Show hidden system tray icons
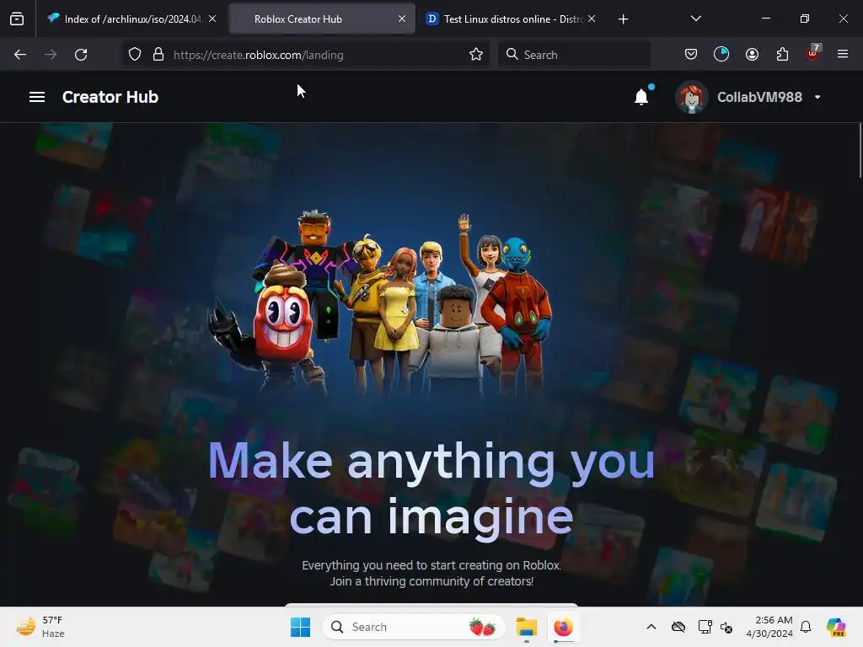Screen dimensions: 863x647 pyautogui.click(x=651, y=627)
